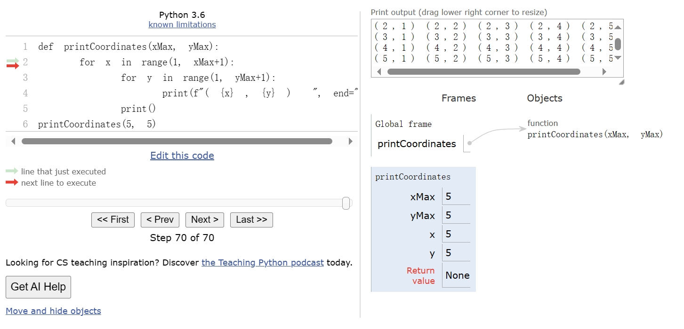Click the Return value None cell
Screen dimensions: 684x329
458,275
